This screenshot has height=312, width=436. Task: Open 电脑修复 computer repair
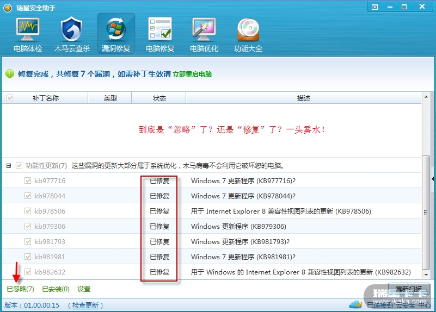coord(160,35)
